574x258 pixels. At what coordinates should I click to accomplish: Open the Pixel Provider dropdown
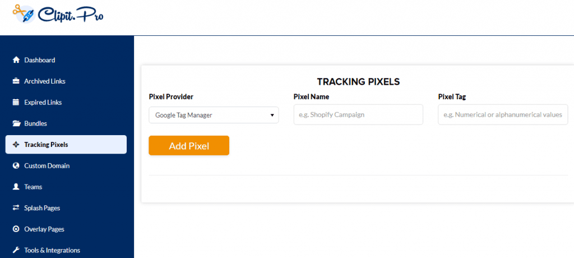(x=214, y=115)
